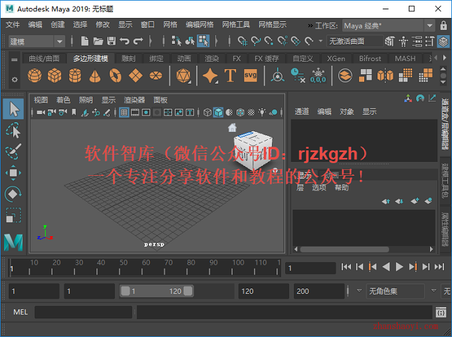Image resolution: width=452 pixels, height=337 pixels.
Task: Create a polygon cylinder from the shelf
Action: pos(75,76)
